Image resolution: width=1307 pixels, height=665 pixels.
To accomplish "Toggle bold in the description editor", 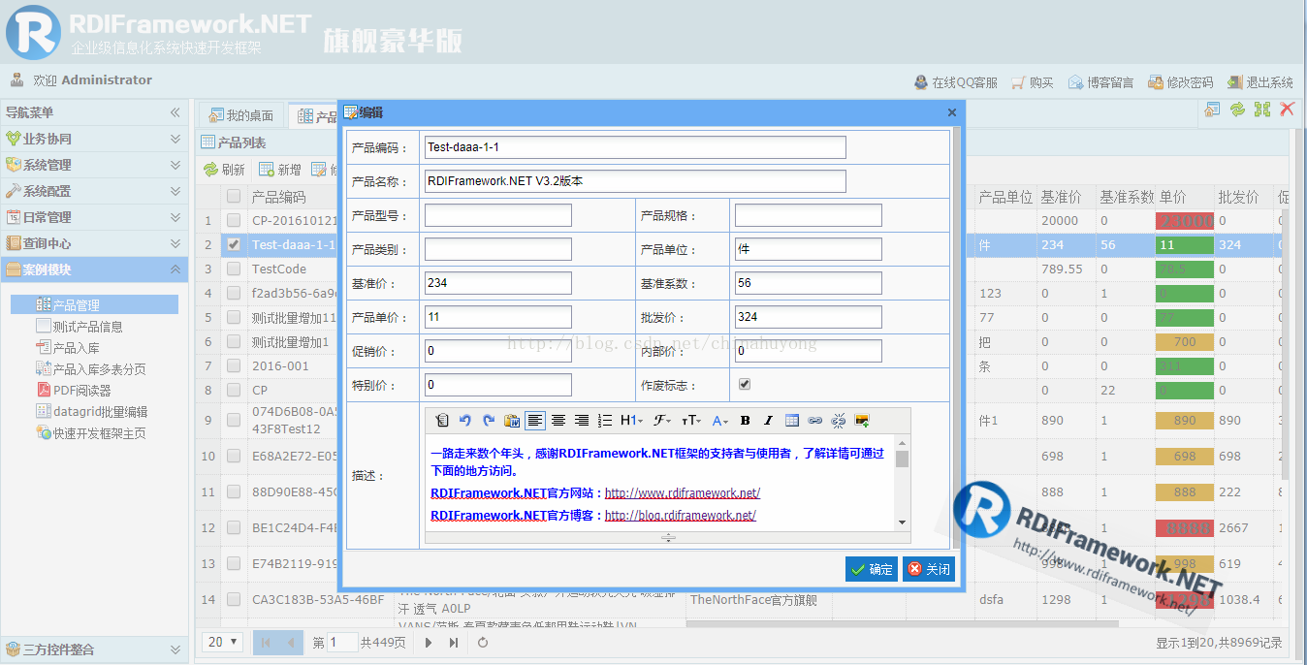I will 745,420.
